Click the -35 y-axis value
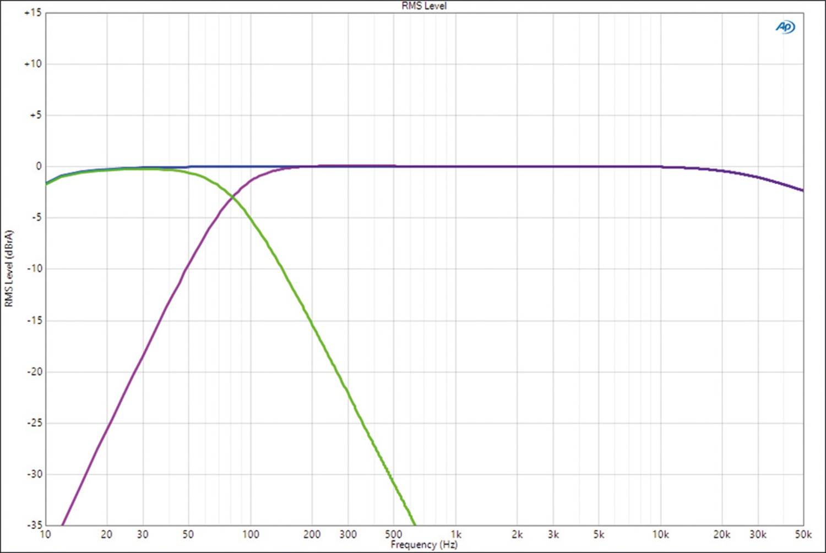 [x=34, y=525]
